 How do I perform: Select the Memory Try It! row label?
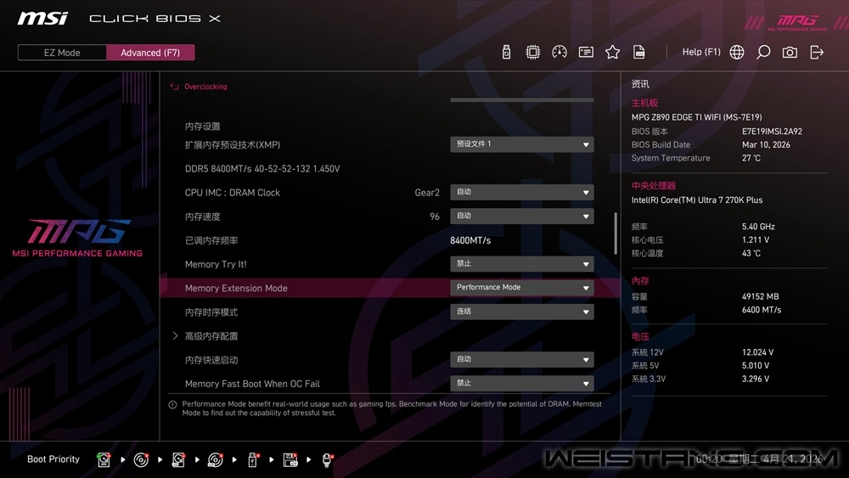[216, 265]
